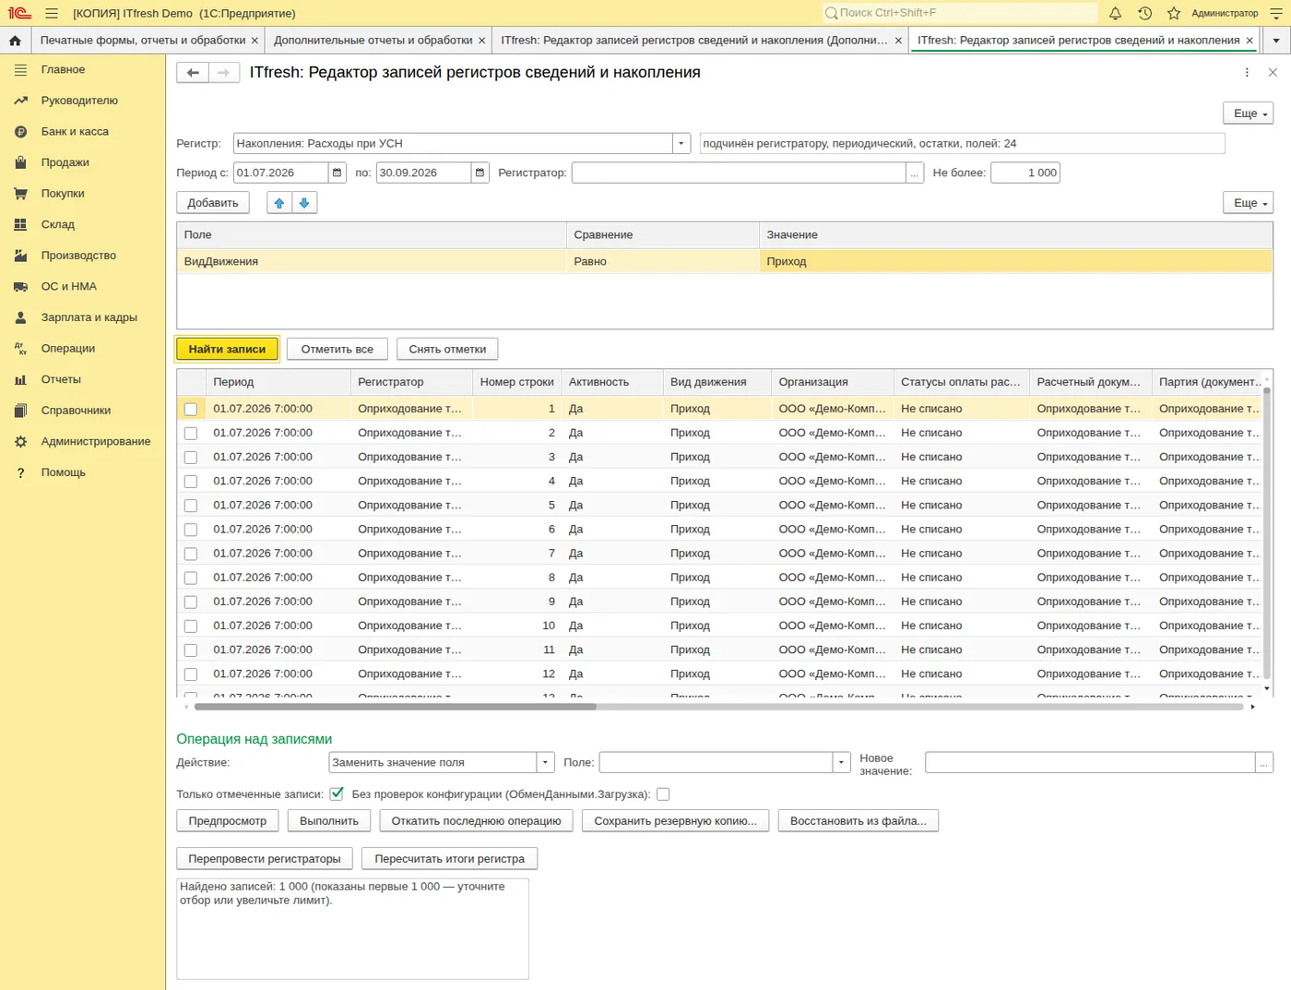Move filter row up with arrow
Image resolution: width=1291 pixels, height=990 pixels.
click(279, 203)
